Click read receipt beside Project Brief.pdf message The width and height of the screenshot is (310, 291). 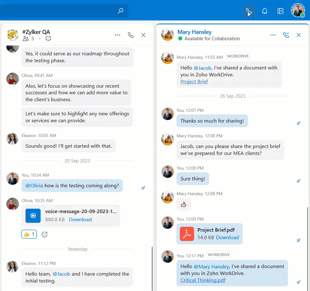(298, 240)
